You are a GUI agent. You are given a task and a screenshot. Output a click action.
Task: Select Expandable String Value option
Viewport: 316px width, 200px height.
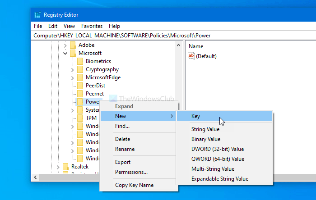[x=224, y=179]
